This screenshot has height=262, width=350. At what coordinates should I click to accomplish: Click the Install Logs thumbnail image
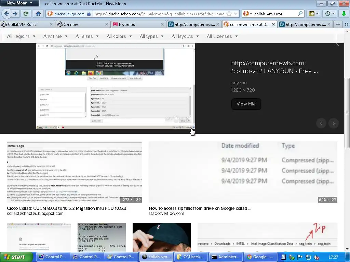74,172
